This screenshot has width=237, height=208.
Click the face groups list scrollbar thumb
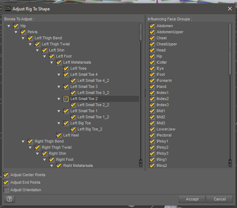pos(230,49)
